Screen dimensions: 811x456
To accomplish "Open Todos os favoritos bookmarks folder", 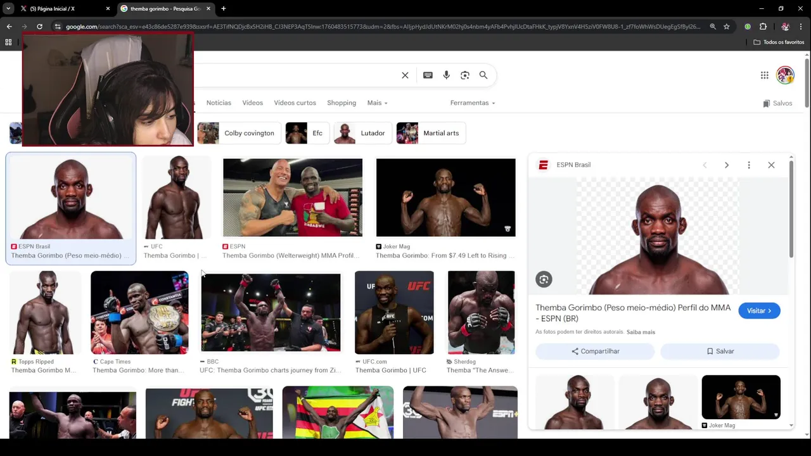I will (779, 42).
